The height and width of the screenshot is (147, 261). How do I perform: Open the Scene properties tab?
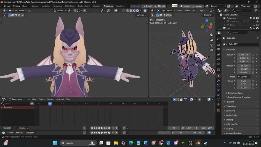coord(219,59)
